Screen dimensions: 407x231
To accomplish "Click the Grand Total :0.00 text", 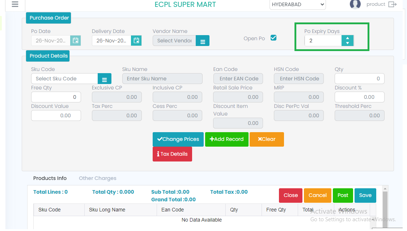I will tap(173, 199).
